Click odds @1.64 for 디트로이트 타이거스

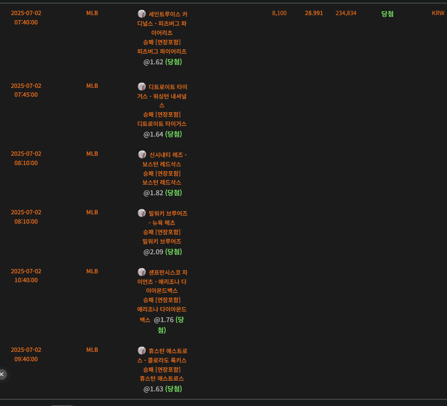pyautogui.click(x=153, y=134)
